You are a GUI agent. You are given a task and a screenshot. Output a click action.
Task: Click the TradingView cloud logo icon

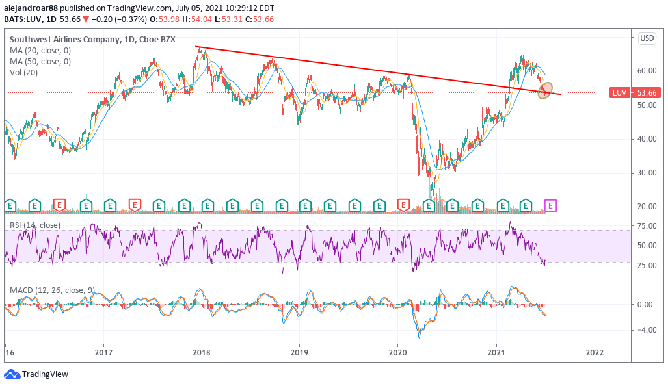click(12, 374)
